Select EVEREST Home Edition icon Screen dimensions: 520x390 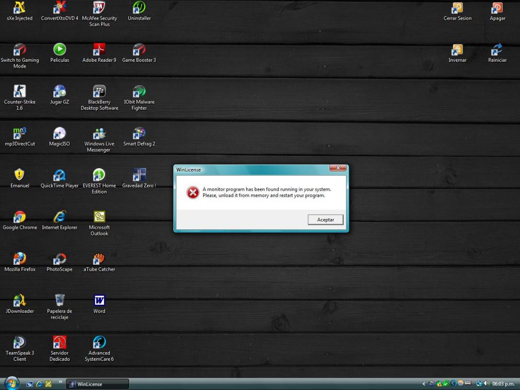click(x=99, y=181)
